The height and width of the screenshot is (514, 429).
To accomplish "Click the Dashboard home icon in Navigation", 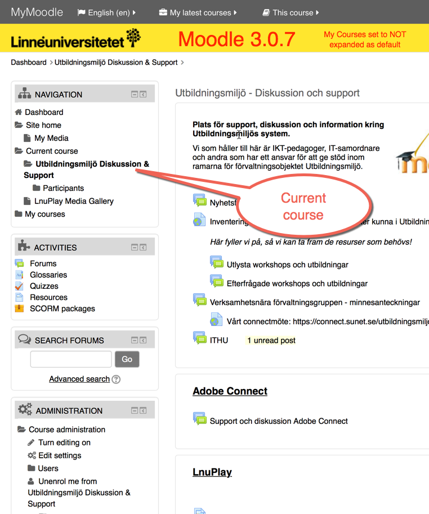I will pyautogui.click(x=19, y=112).
